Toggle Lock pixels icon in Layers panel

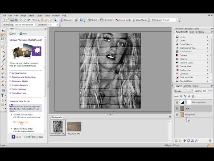(x=185, y=97)
